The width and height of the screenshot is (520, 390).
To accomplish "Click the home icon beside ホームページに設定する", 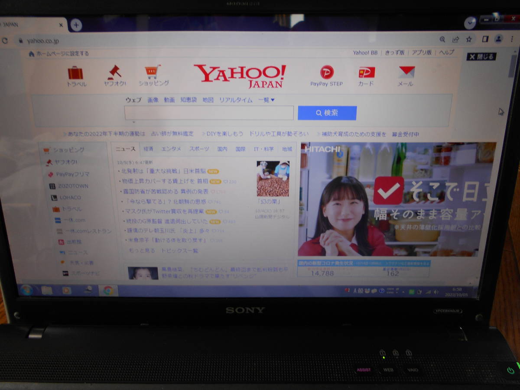I will [x=31, y=54].
